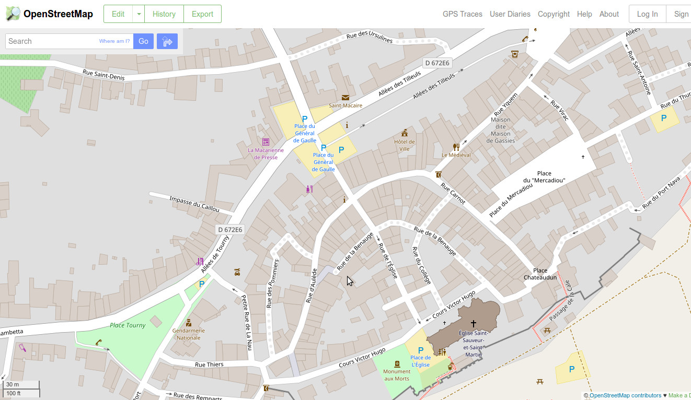
Task: Open the Export tab
Action: pos(202,14)
